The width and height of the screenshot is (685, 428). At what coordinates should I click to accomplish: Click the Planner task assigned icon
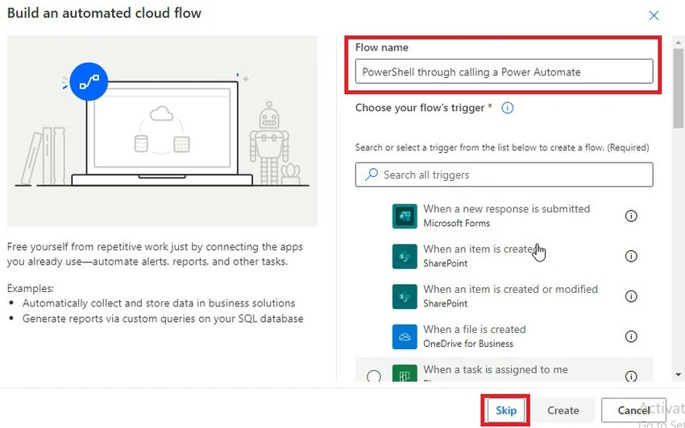click(405, 374)
